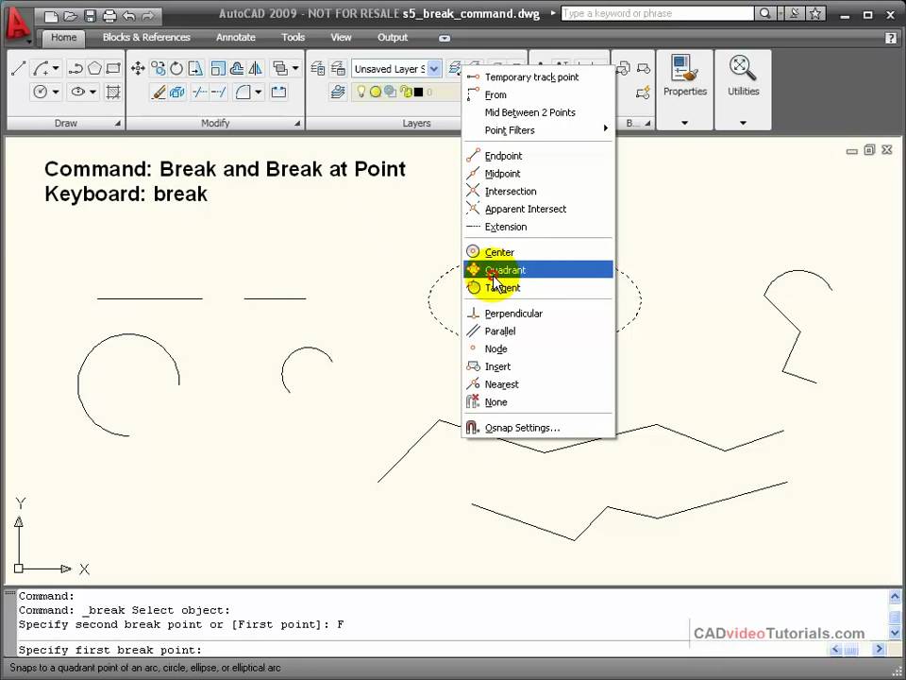Expand the Circle tool dropdown arrow
The height and width of the screenshot is (680, 906).
(56, 92)
